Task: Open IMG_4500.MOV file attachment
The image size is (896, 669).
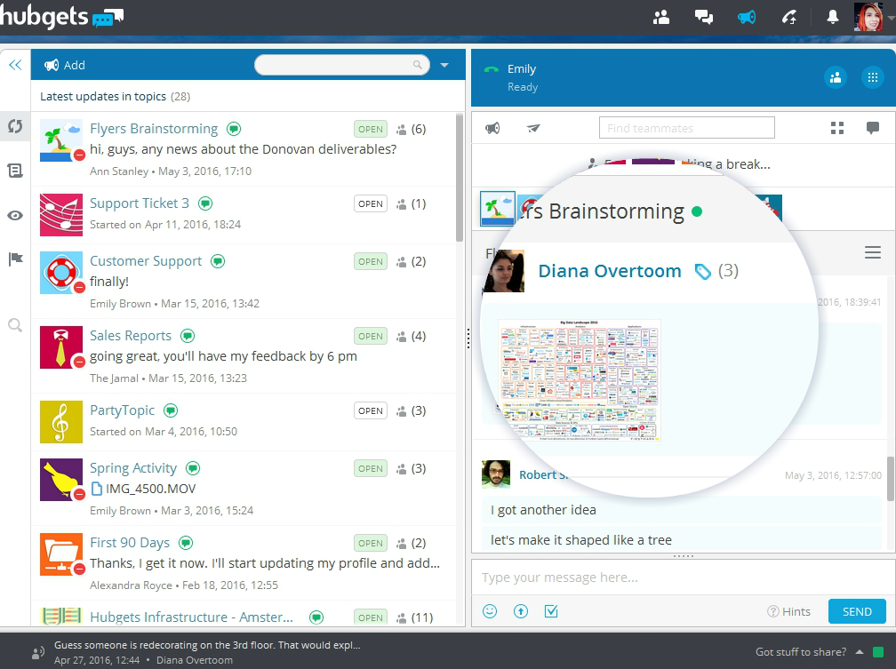Action: pyautogui.click(x=143, y=489)
